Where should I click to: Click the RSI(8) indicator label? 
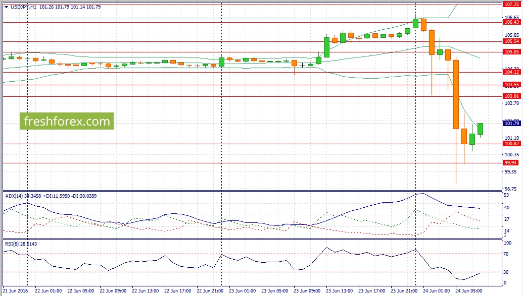pyautogui.click(x=10, y=244)
